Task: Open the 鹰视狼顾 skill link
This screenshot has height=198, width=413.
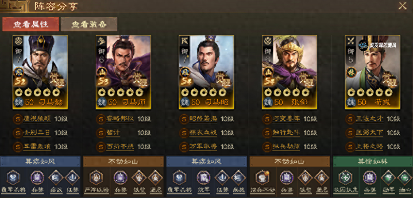Action: tap(37, 119)
